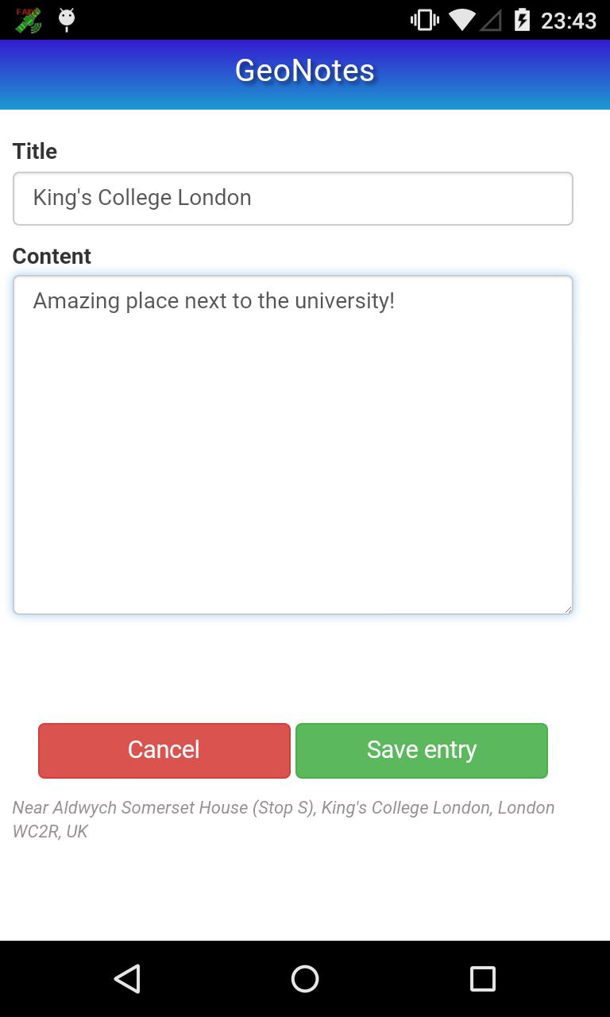Tap the Title field label
Image resolution: width=610 pixels, height=1017 pixels.
click(35, 151)
